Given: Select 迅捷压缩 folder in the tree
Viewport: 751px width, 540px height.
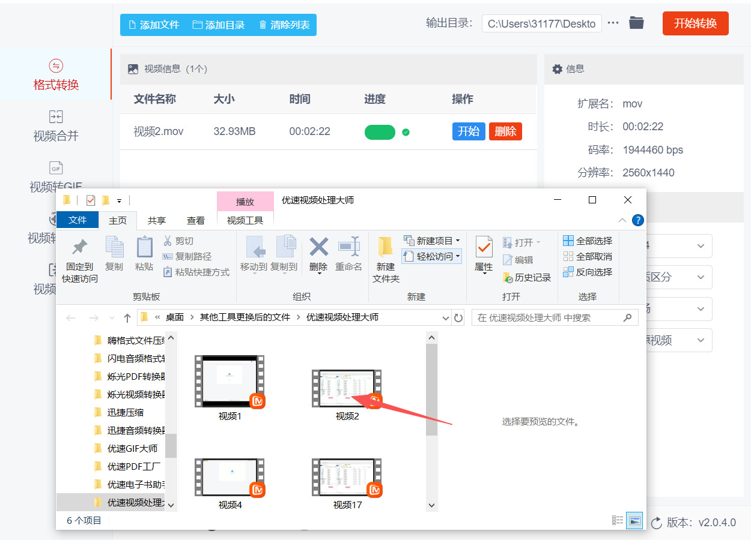Looking at the screenshot, I should [125, 412].
